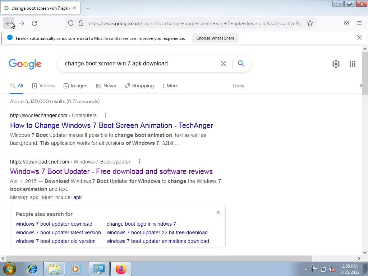368x276 pixels.
Task: Save page to Pocket
Action: (x=346, y=23)
